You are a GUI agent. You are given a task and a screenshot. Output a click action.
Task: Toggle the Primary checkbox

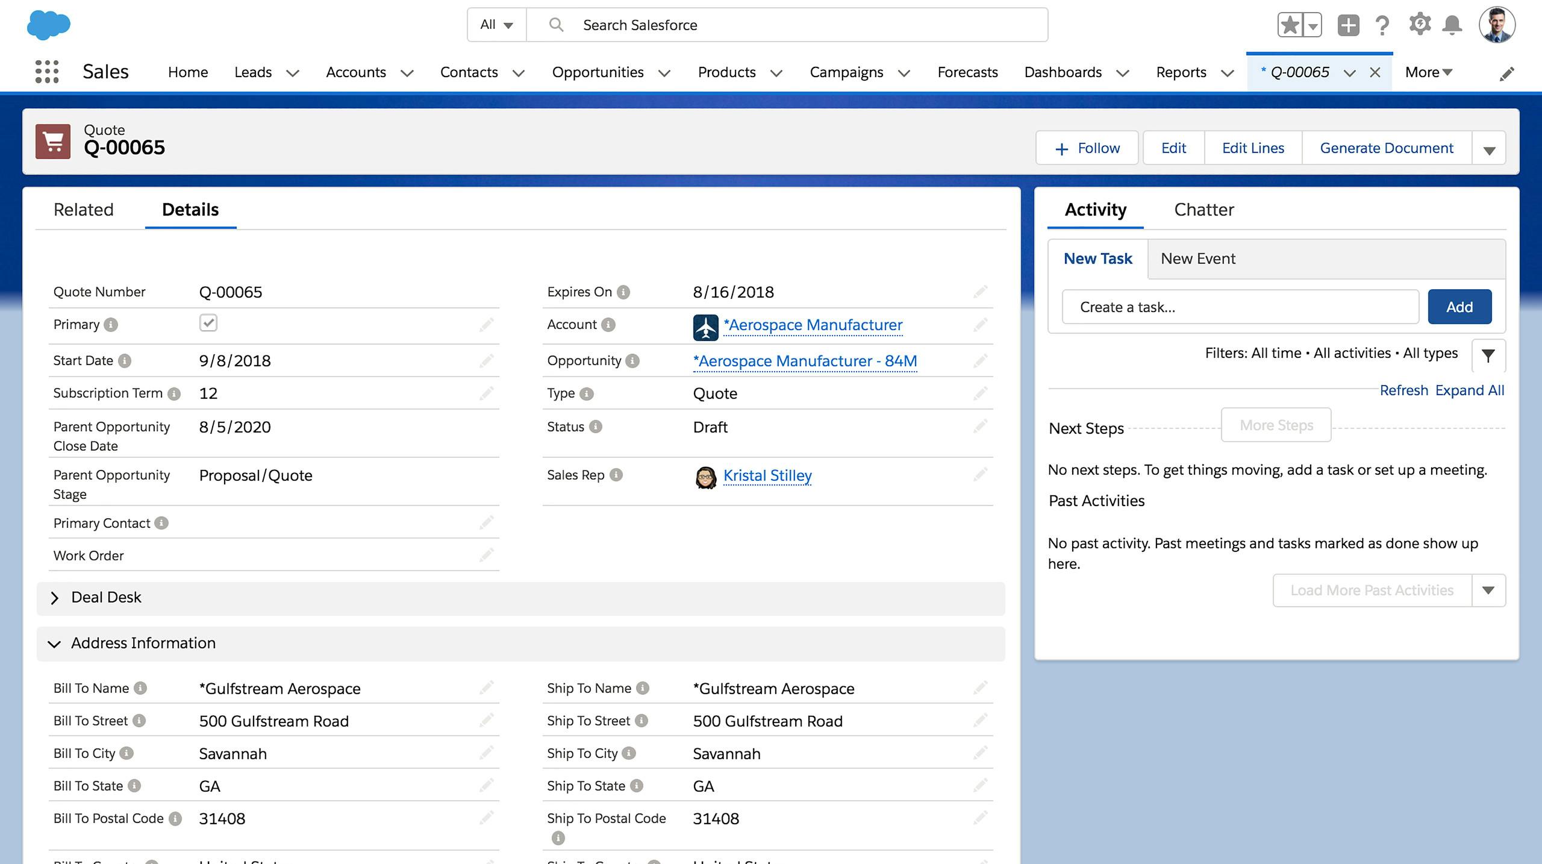pos(208,323)
